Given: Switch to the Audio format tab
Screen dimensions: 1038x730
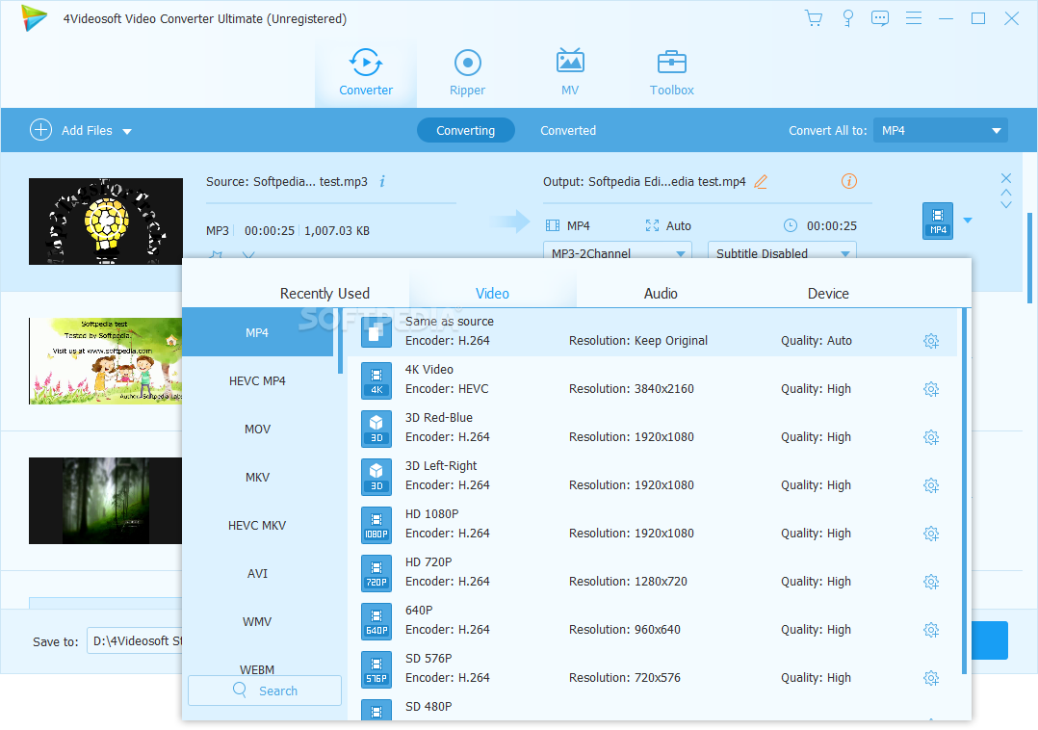Looking at the screenshot, I should click(661, 293).
